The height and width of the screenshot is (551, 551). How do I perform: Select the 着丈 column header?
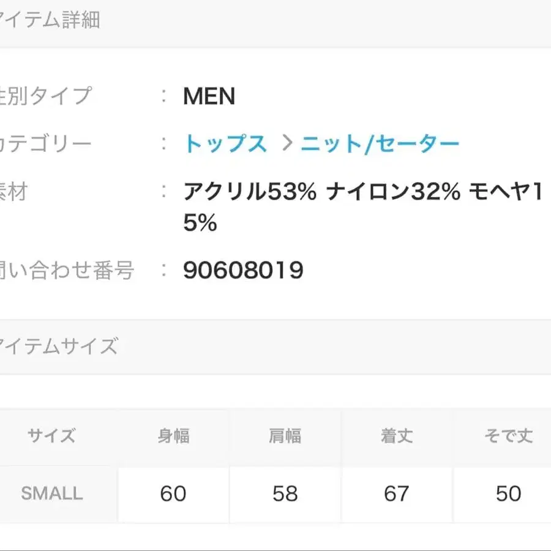(397, 437)
